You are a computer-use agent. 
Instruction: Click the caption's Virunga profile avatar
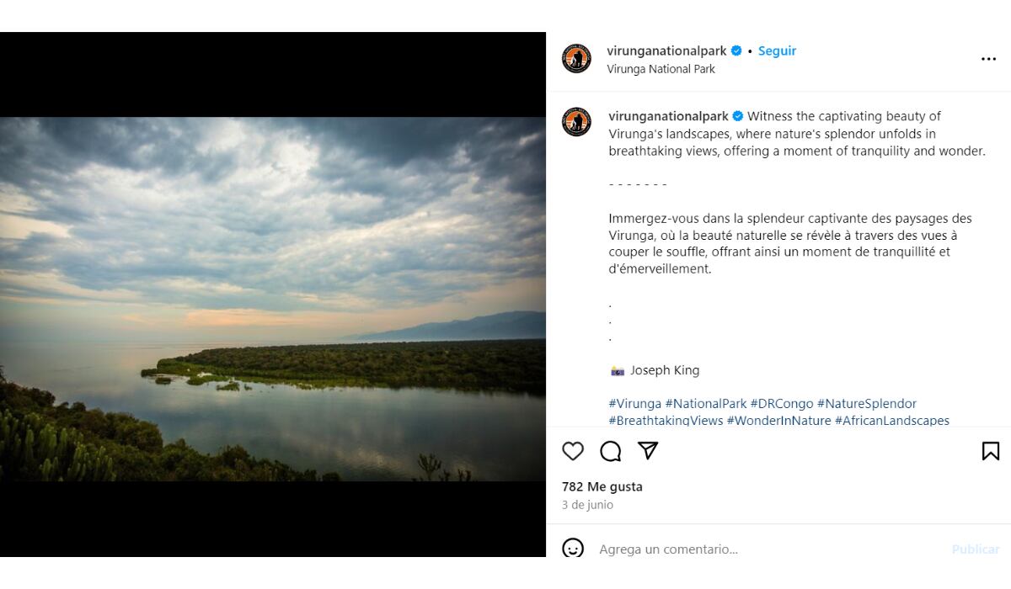pyautogui.click(x=576, y=122)
